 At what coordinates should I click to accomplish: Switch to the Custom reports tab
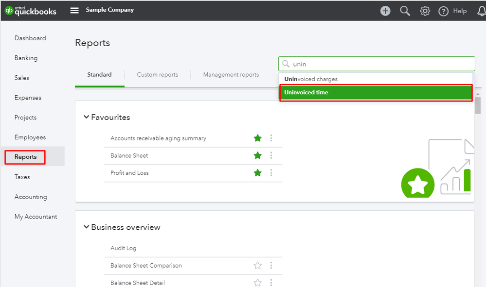pos(157,75)
